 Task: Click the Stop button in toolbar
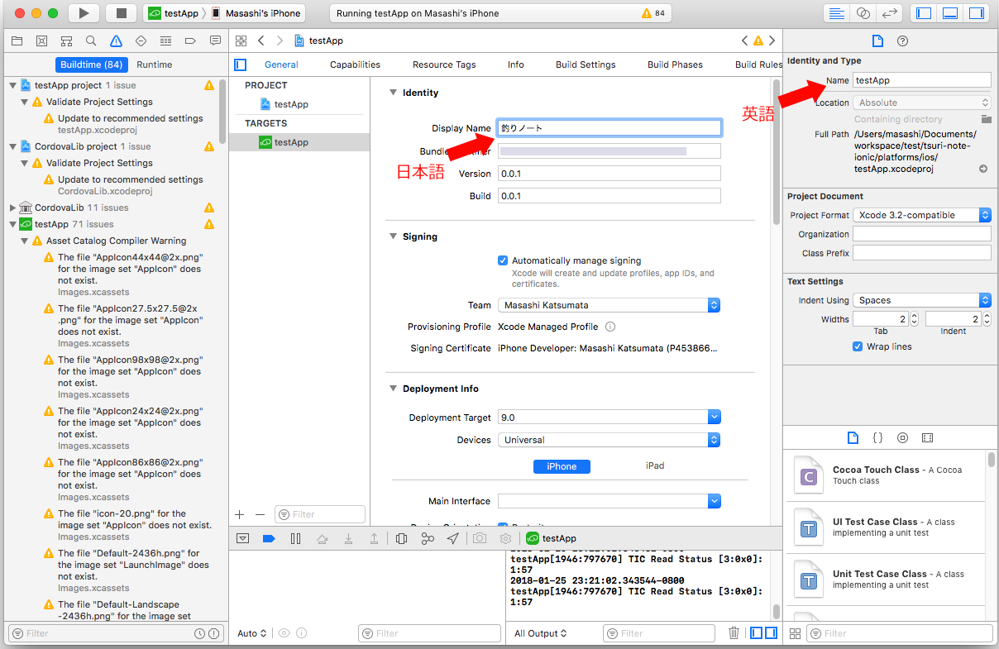[x=121, y=13]
